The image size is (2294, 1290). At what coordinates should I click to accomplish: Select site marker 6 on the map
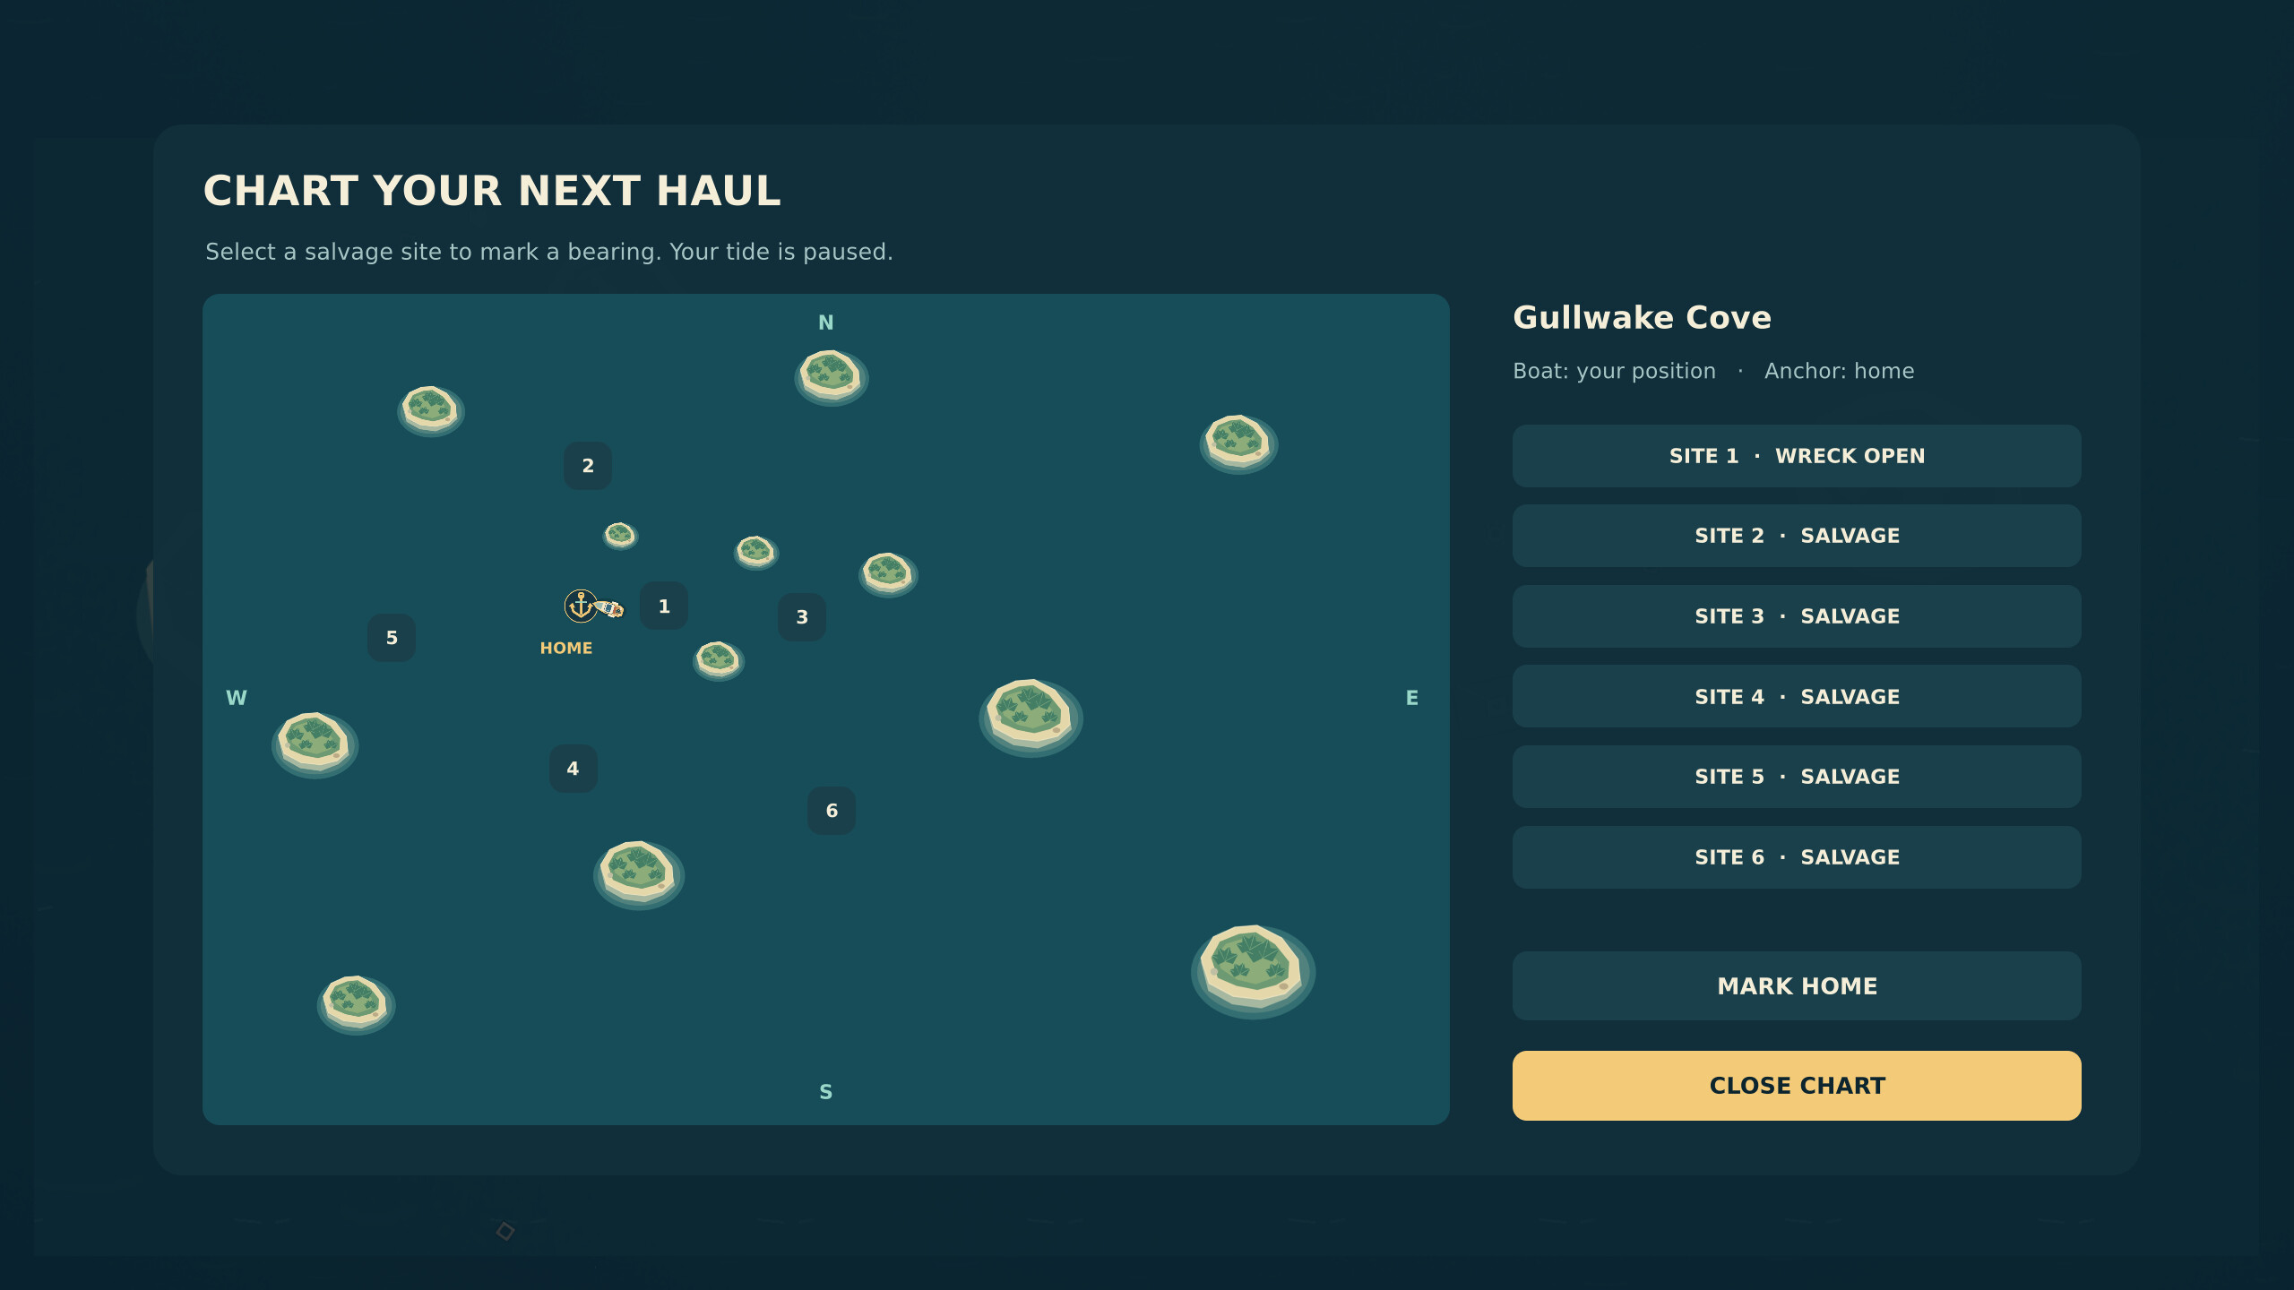click(x=832, y=811)
